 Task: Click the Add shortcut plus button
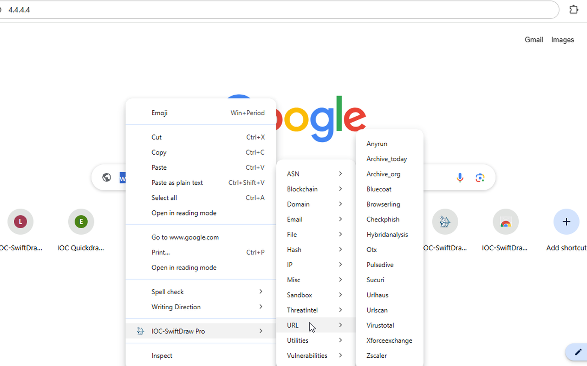(x=566, y=222)
